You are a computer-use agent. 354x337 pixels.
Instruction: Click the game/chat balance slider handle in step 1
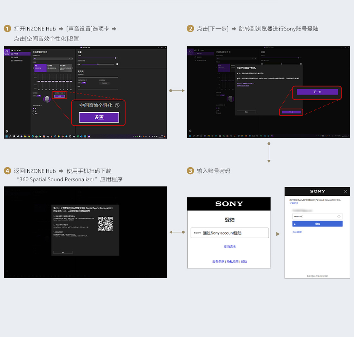[98, 64]
